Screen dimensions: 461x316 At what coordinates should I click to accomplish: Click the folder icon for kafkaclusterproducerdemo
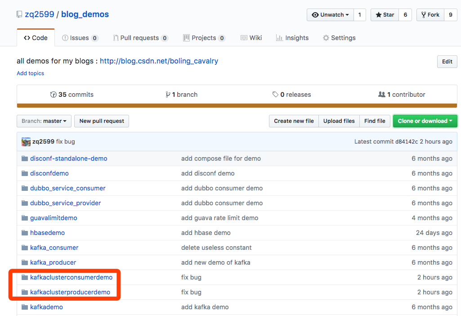(25, 292)
